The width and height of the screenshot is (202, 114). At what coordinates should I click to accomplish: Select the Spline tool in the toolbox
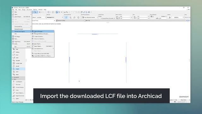click(18, 98)
